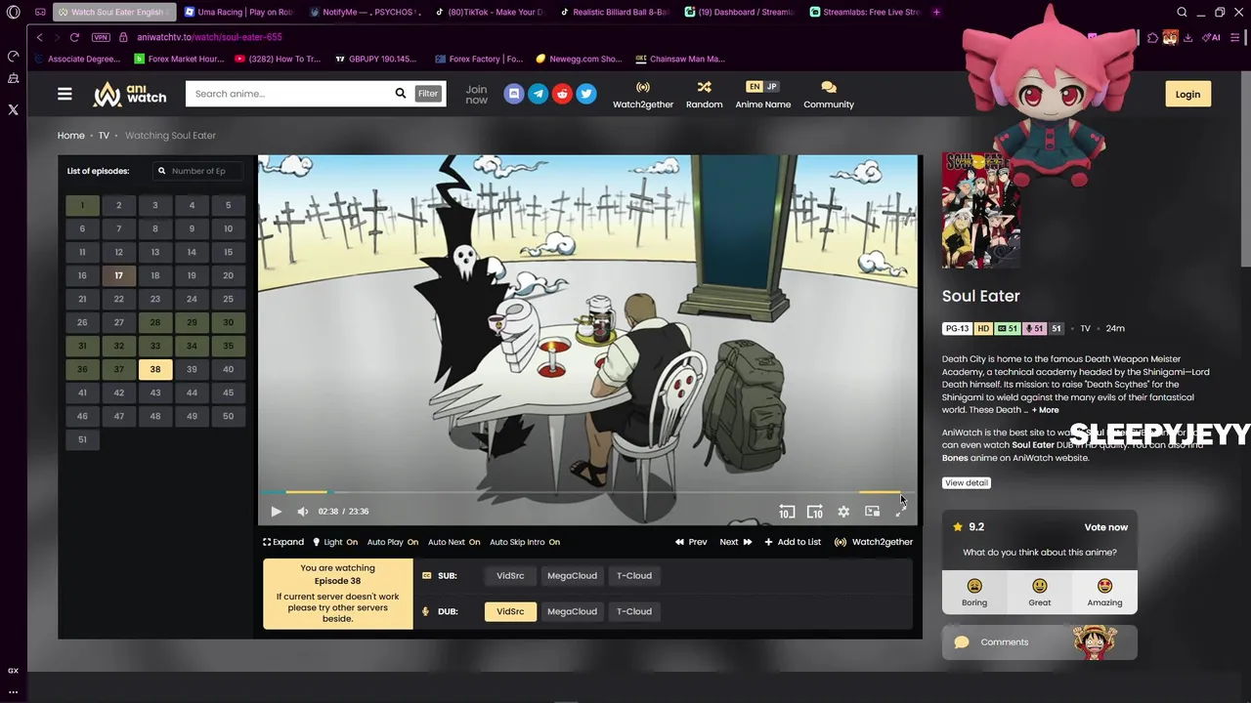Image resolution: width=1251 pixels, height=703 pixels.
Task: Rate the anime as Great
Action: [x=1039, y=592]
